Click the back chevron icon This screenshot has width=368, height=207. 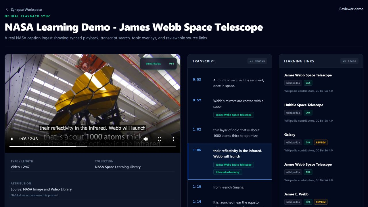[x=7, y=9]
